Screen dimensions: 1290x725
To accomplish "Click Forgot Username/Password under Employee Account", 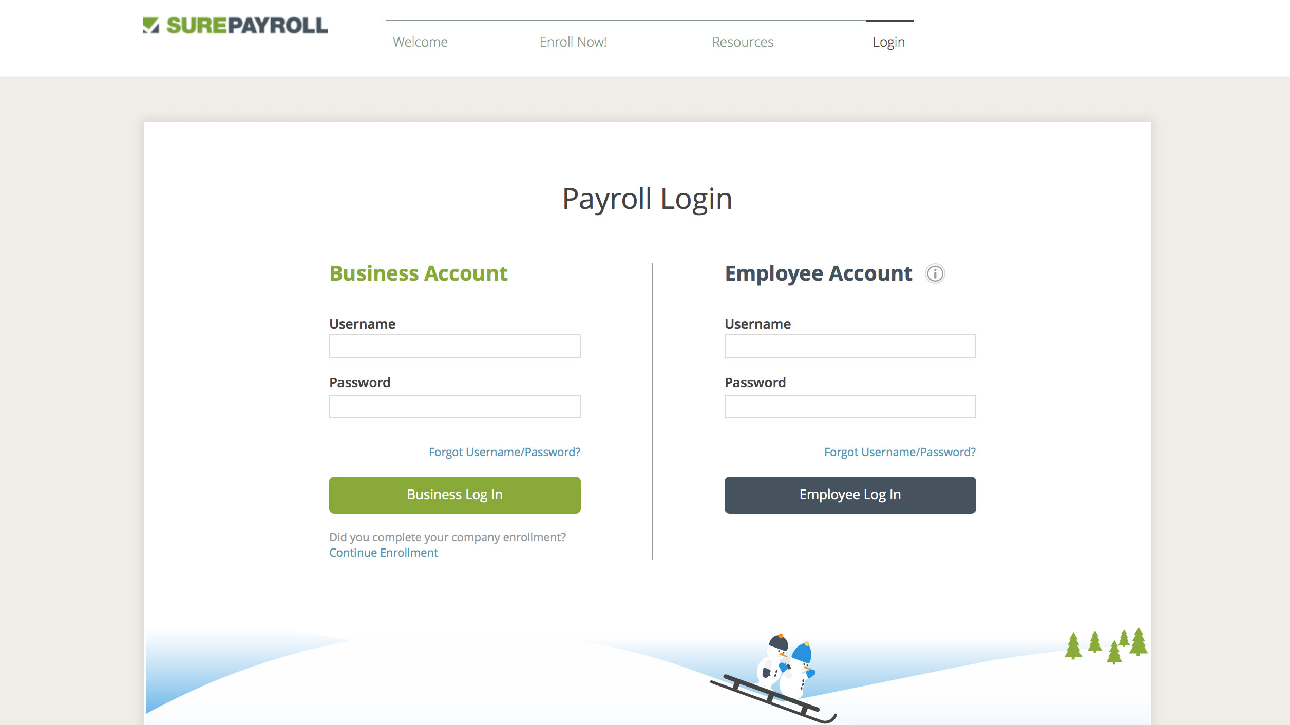I will click(x=898, y=452).
